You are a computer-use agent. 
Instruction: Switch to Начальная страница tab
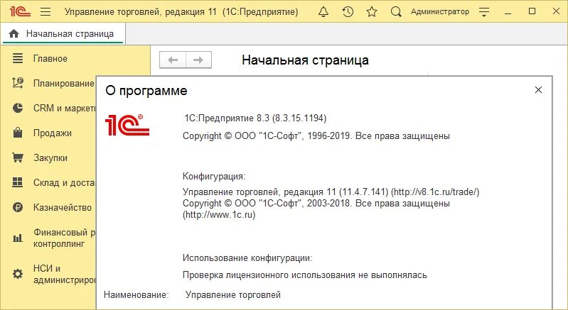(x=63, y=33)
